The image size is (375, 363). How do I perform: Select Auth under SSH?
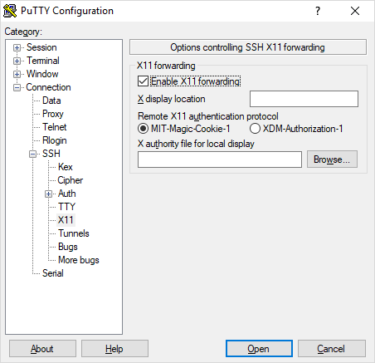point(66,194)
